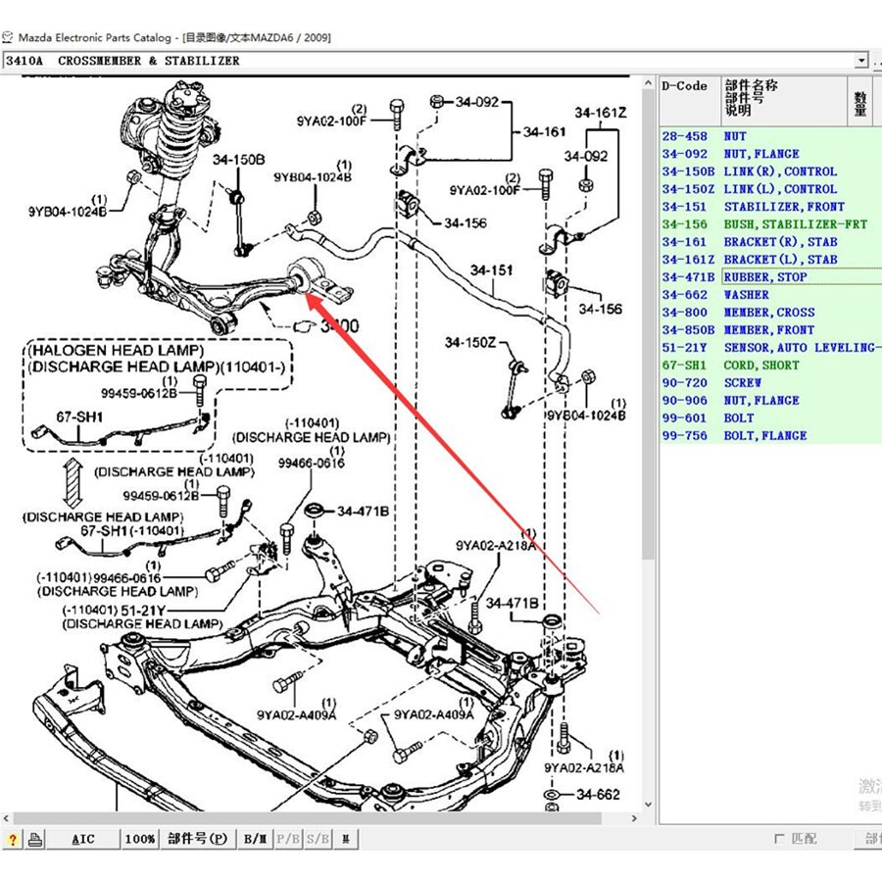Click the printer icon in bottom toolbar

tap(35, 839)
